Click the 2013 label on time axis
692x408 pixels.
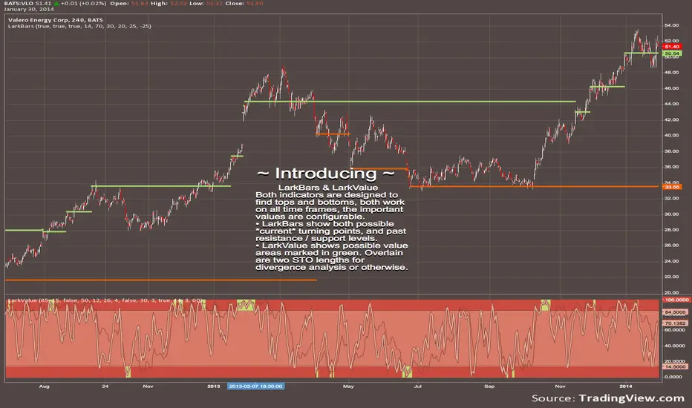(214, 386)
